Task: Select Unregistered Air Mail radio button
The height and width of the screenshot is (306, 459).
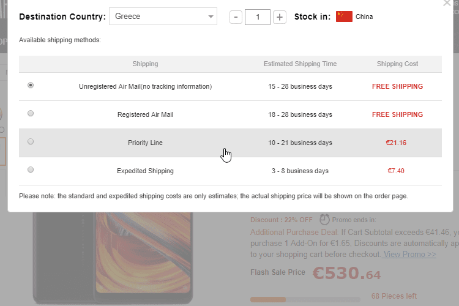Action: point(31,86)
